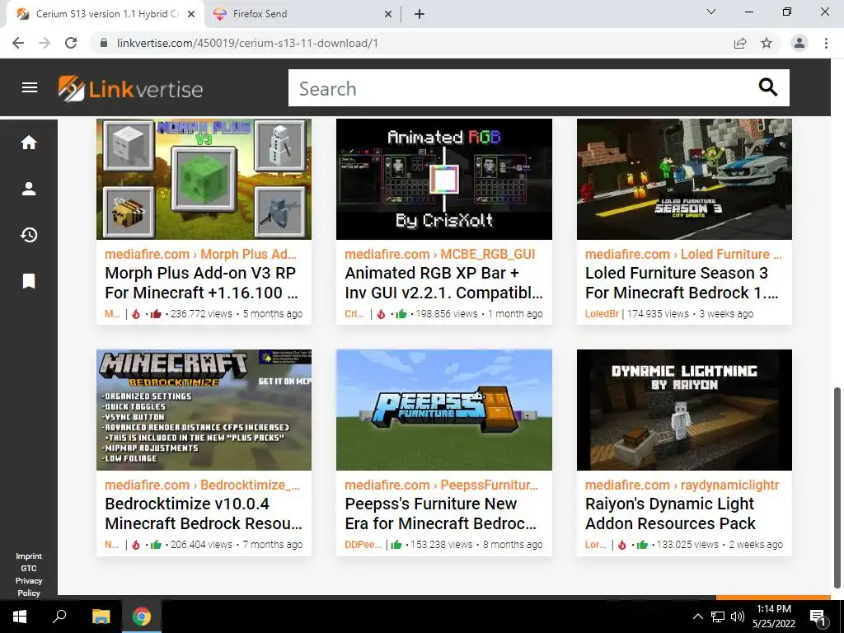The image size is (844, 633).
Task: Open the Animated RGB XP Bar title
Action: click(444, 283)
